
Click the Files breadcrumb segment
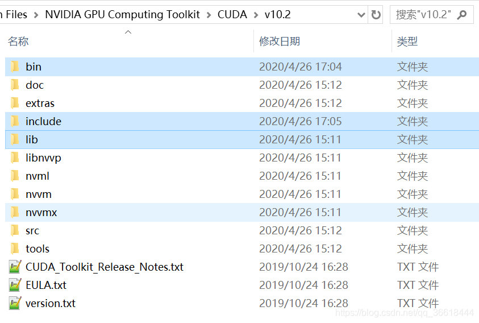(16, 15)
